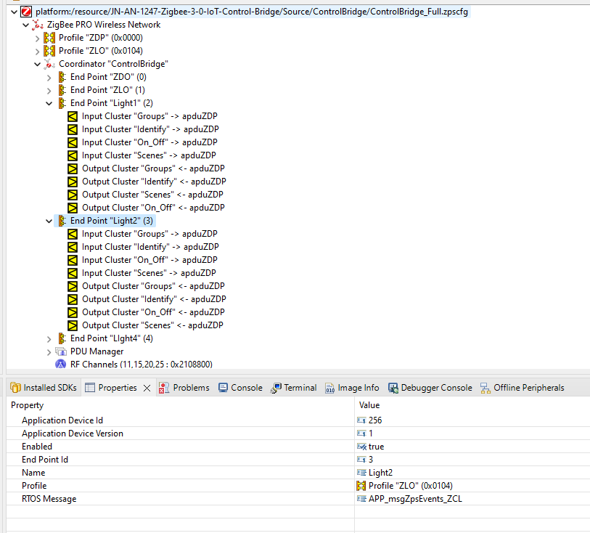The height and width of the screenshot is (533, 590).
Task: Edit Application Device Version value 1
Action: 472,434
